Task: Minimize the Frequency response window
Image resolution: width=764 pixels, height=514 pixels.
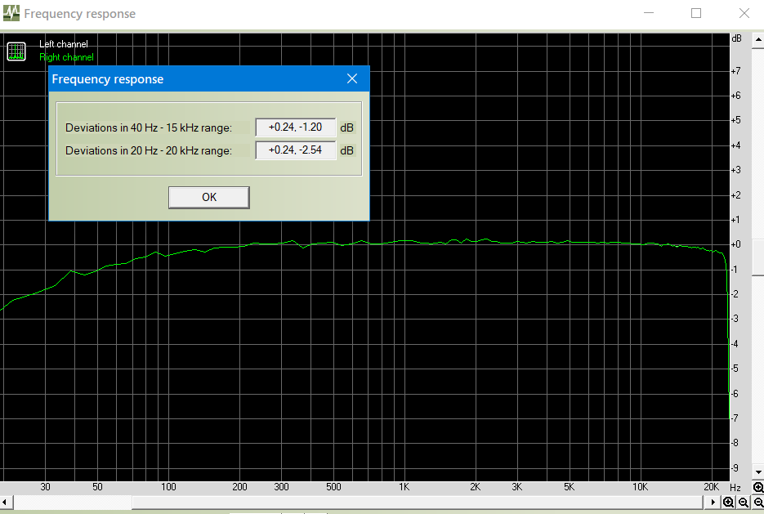Action: click(649, 13)
